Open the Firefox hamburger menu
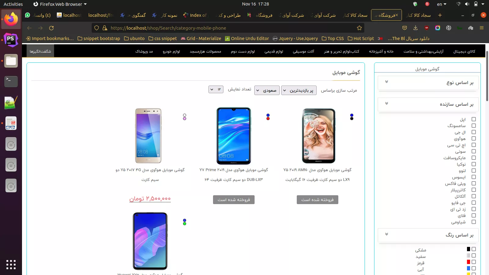Screen dimensions: 489x275 (482, 28)
